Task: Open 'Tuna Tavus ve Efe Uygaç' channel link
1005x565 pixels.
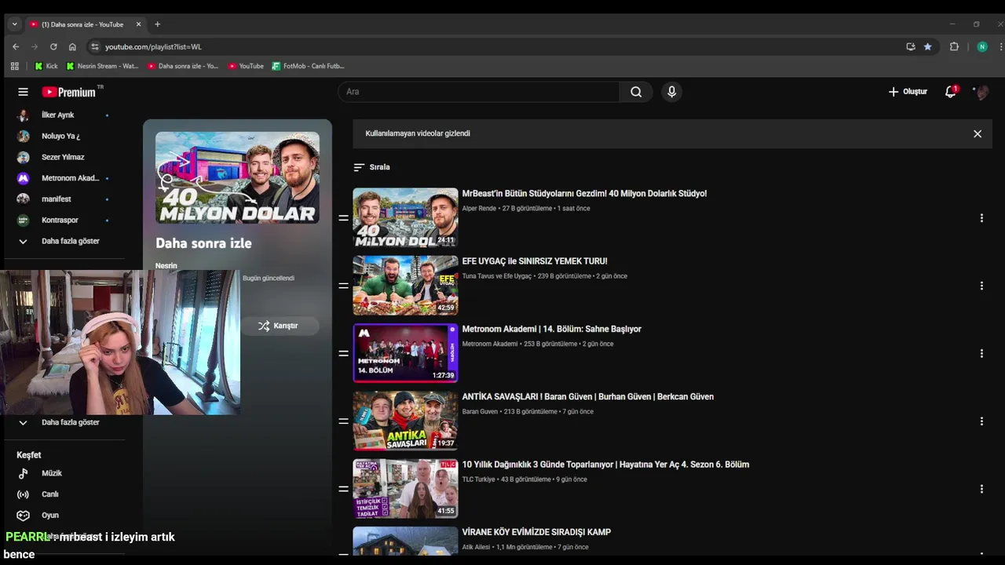Action: click(497, 276)
